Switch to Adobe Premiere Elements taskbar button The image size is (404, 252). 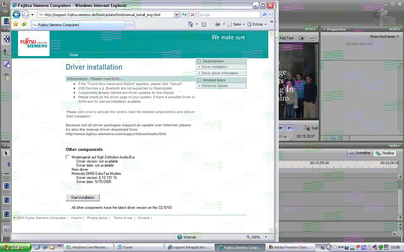click(x=291, y=247)
